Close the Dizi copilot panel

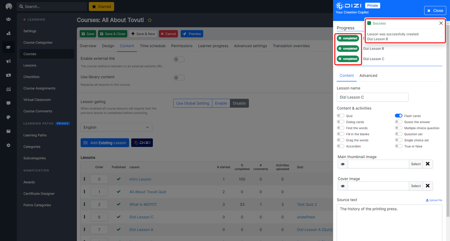(435, 11)
